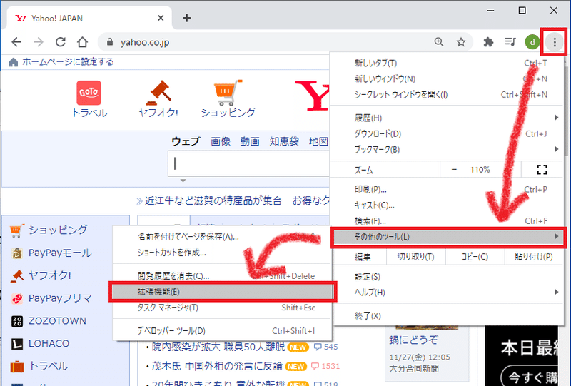Image resolution: width=571 pixels, height=386 pixels.
Task: Click the Yahoo search input field
Action: coord(248,163)
